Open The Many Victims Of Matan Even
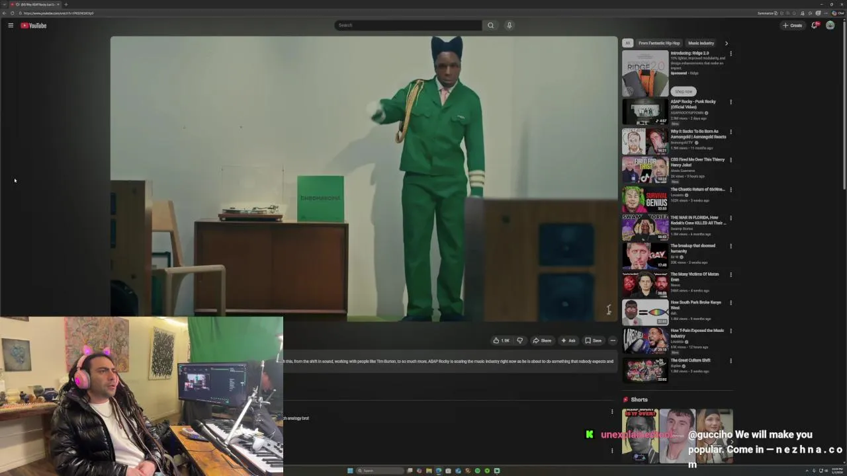The width and height of the screenshot is (847, 476). click(645, 284)
